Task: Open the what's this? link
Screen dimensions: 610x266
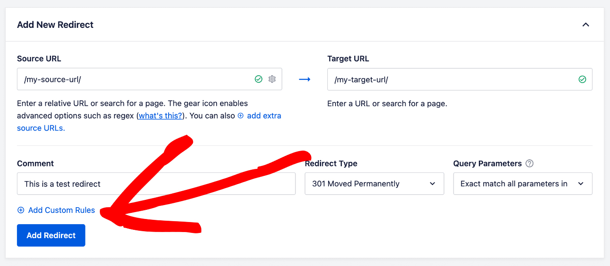Action: 160,115
